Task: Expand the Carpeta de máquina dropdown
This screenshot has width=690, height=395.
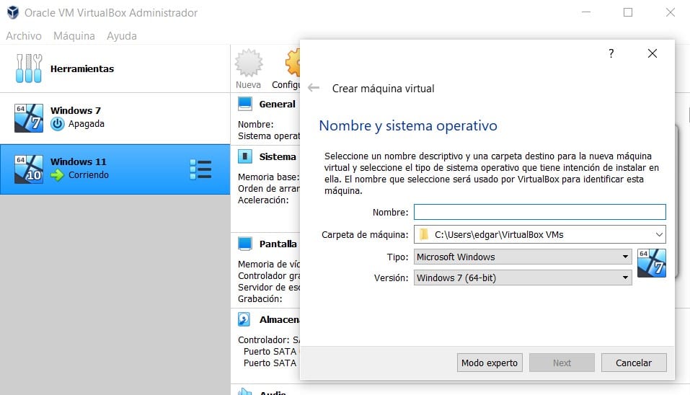Action: point(659,234)
